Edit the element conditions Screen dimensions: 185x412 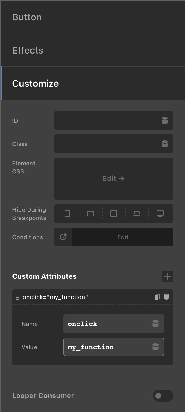[123, 237]
